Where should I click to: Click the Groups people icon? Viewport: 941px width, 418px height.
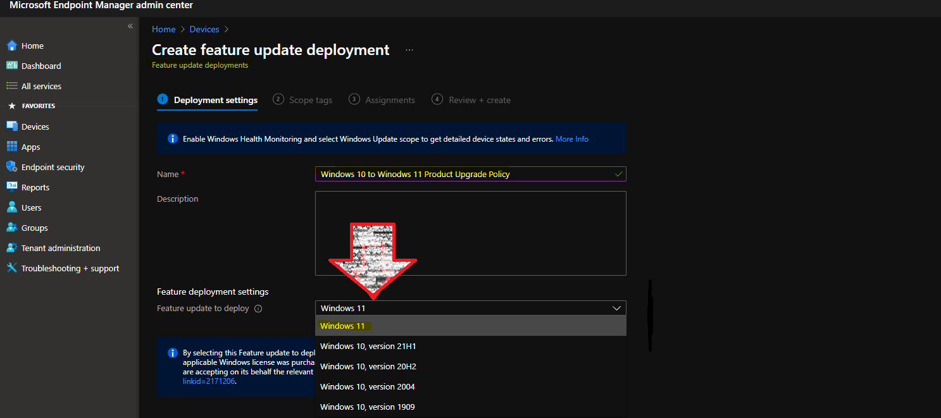click(11, 228)
